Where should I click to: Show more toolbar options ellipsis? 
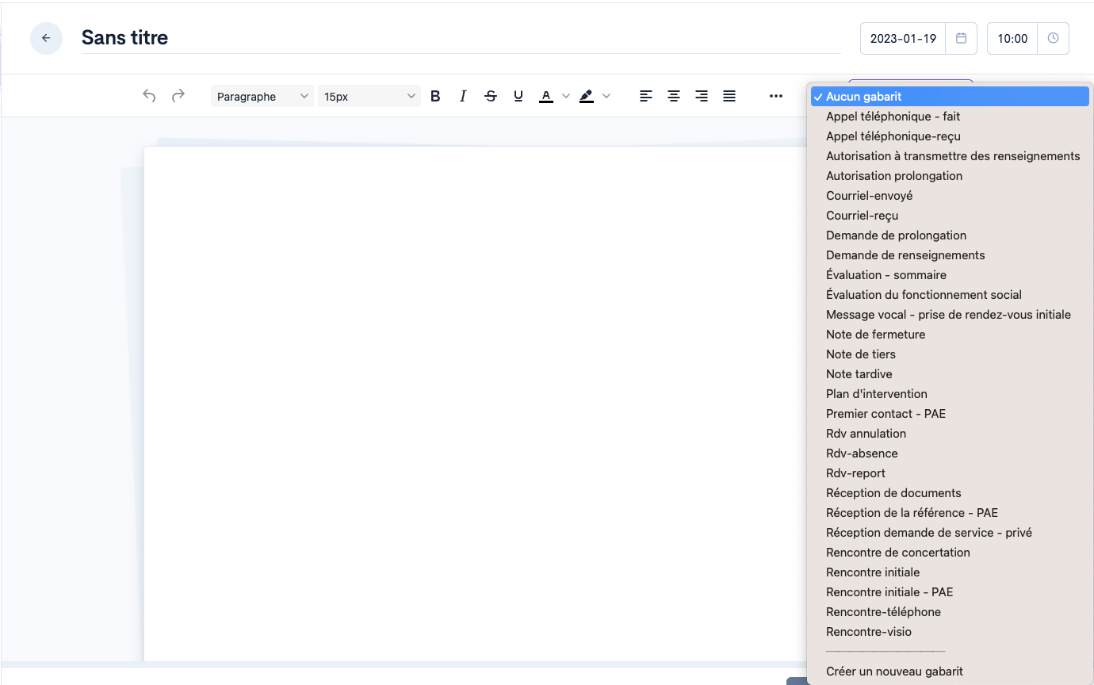[776, 96]
